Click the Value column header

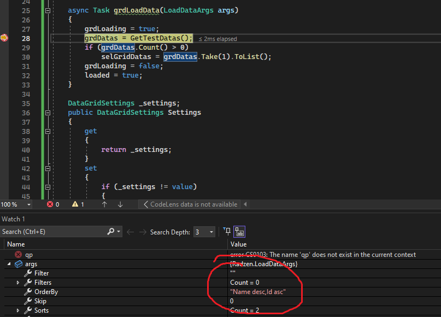pyautogui.click(x=238, y=244)
